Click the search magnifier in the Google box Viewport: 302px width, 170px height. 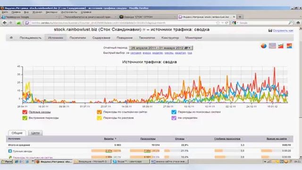(291, 23)
